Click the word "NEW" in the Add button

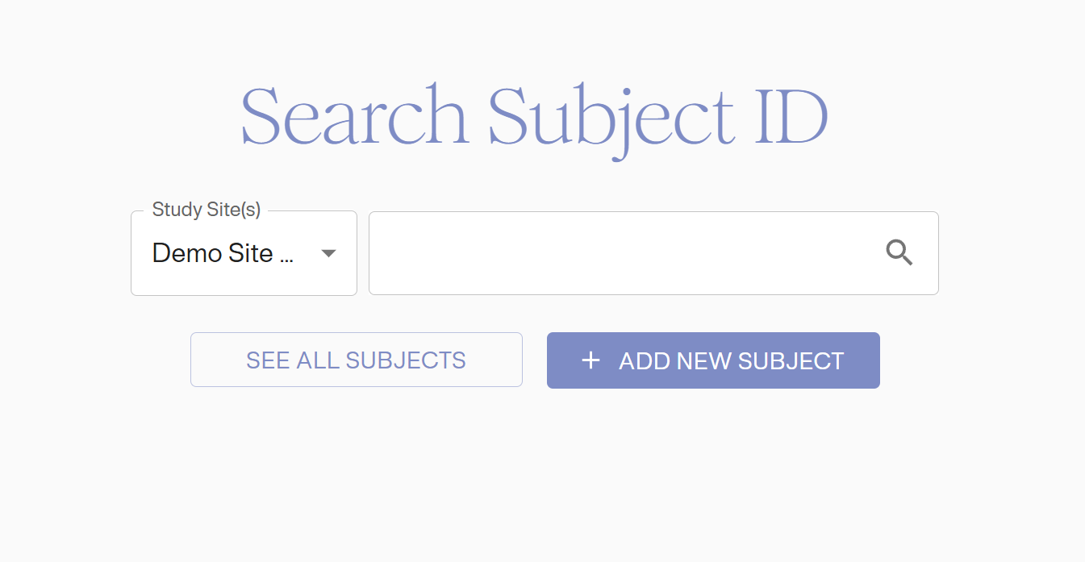[x=703, y=360]
